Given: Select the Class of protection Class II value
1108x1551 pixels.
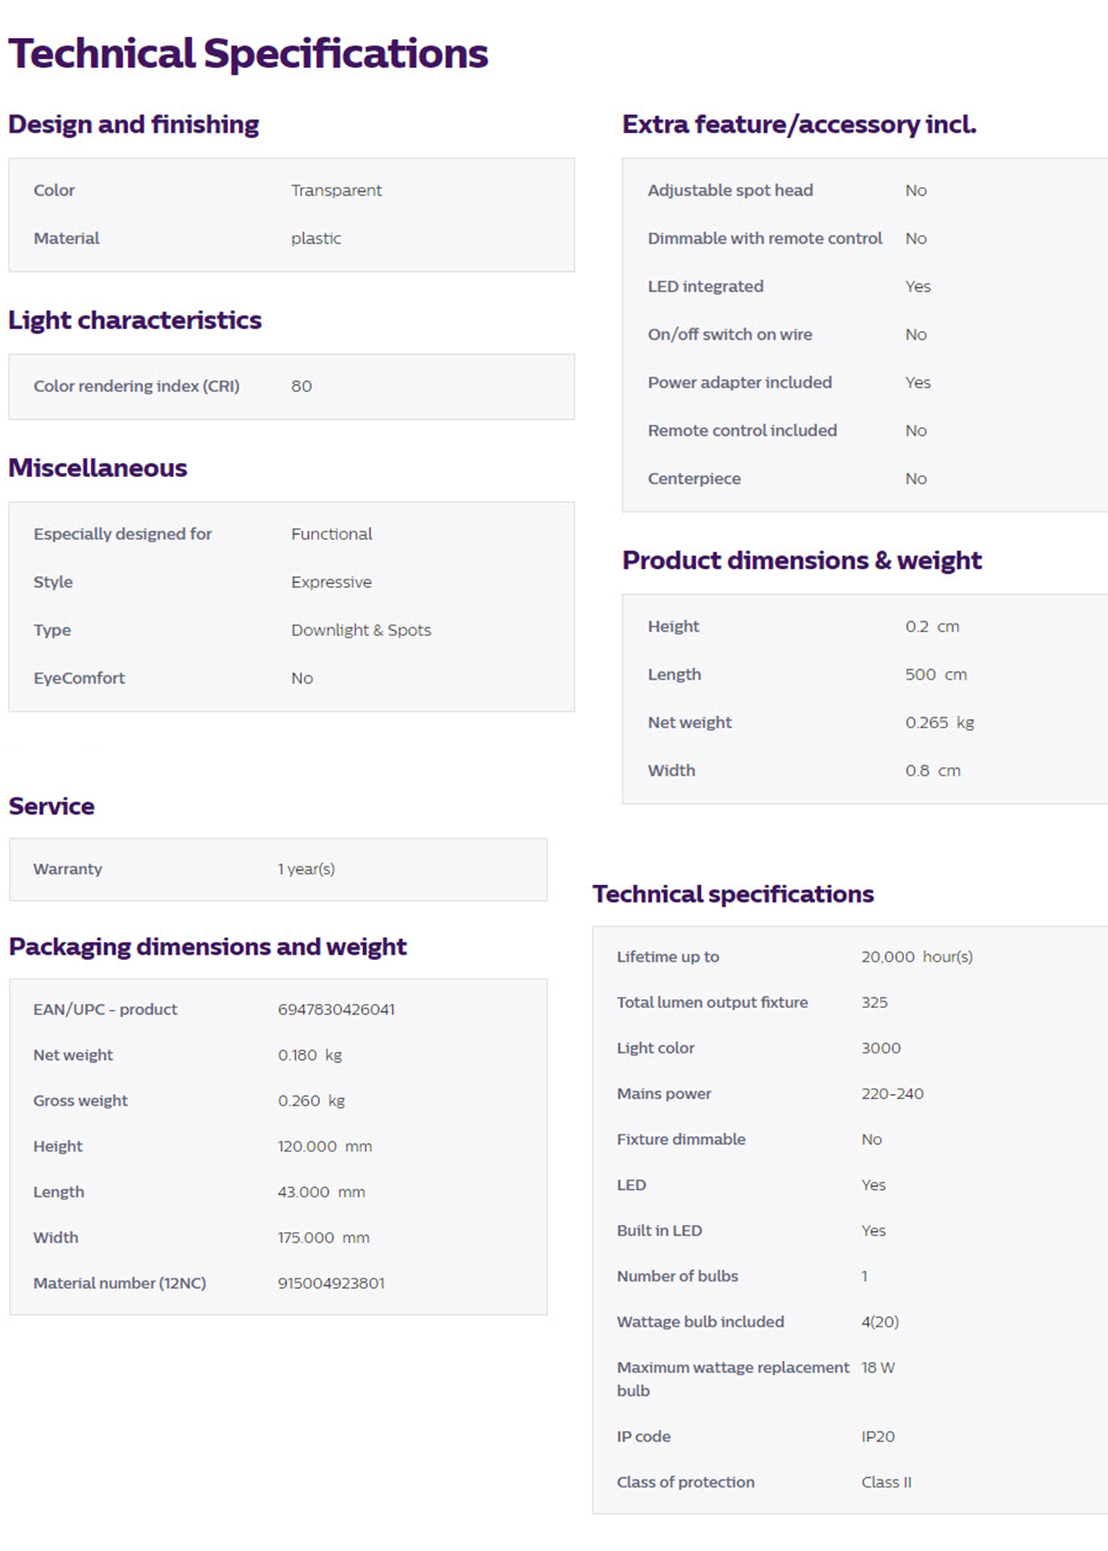Looking at the screenshot, I should 886,1482.
